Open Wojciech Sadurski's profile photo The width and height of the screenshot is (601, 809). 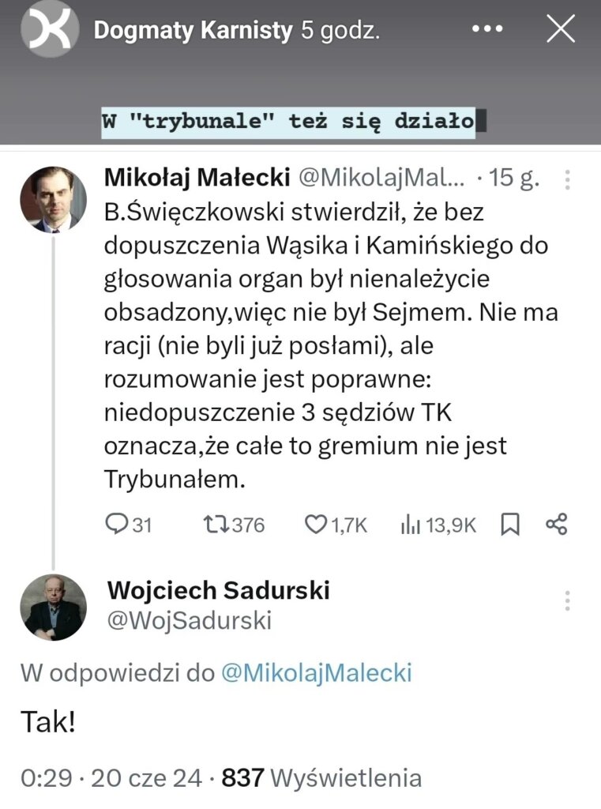point(53,607)
